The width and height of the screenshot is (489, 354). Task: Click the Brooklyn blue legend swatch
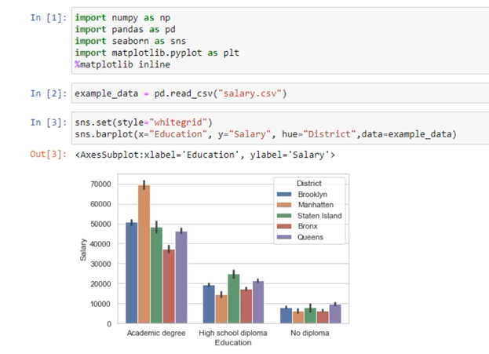click(285, 194)
